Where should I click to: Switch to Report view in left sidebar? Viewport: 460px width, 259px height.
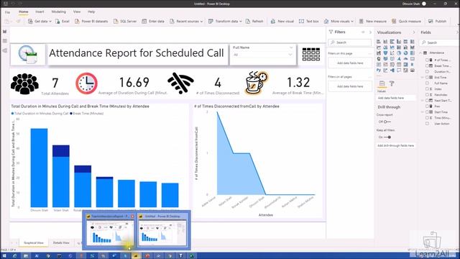click(x=5, y=32)
